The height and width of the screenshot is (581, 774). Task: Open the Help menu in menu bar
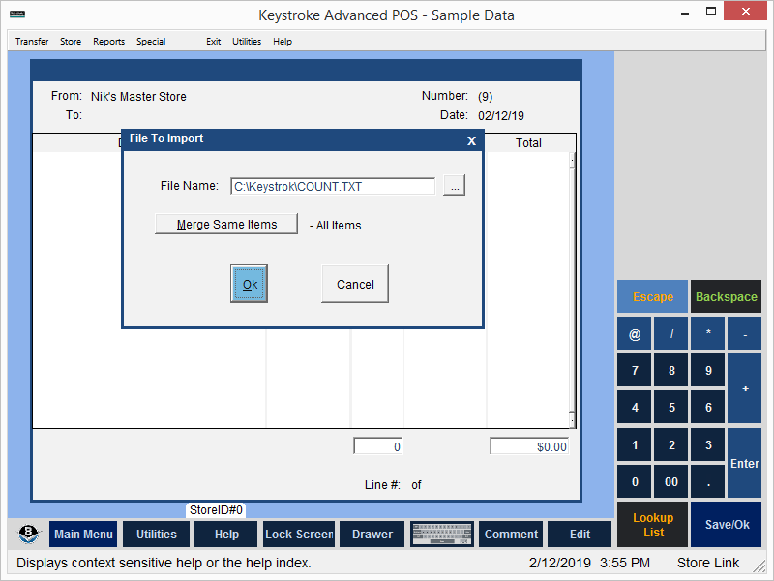283,42
